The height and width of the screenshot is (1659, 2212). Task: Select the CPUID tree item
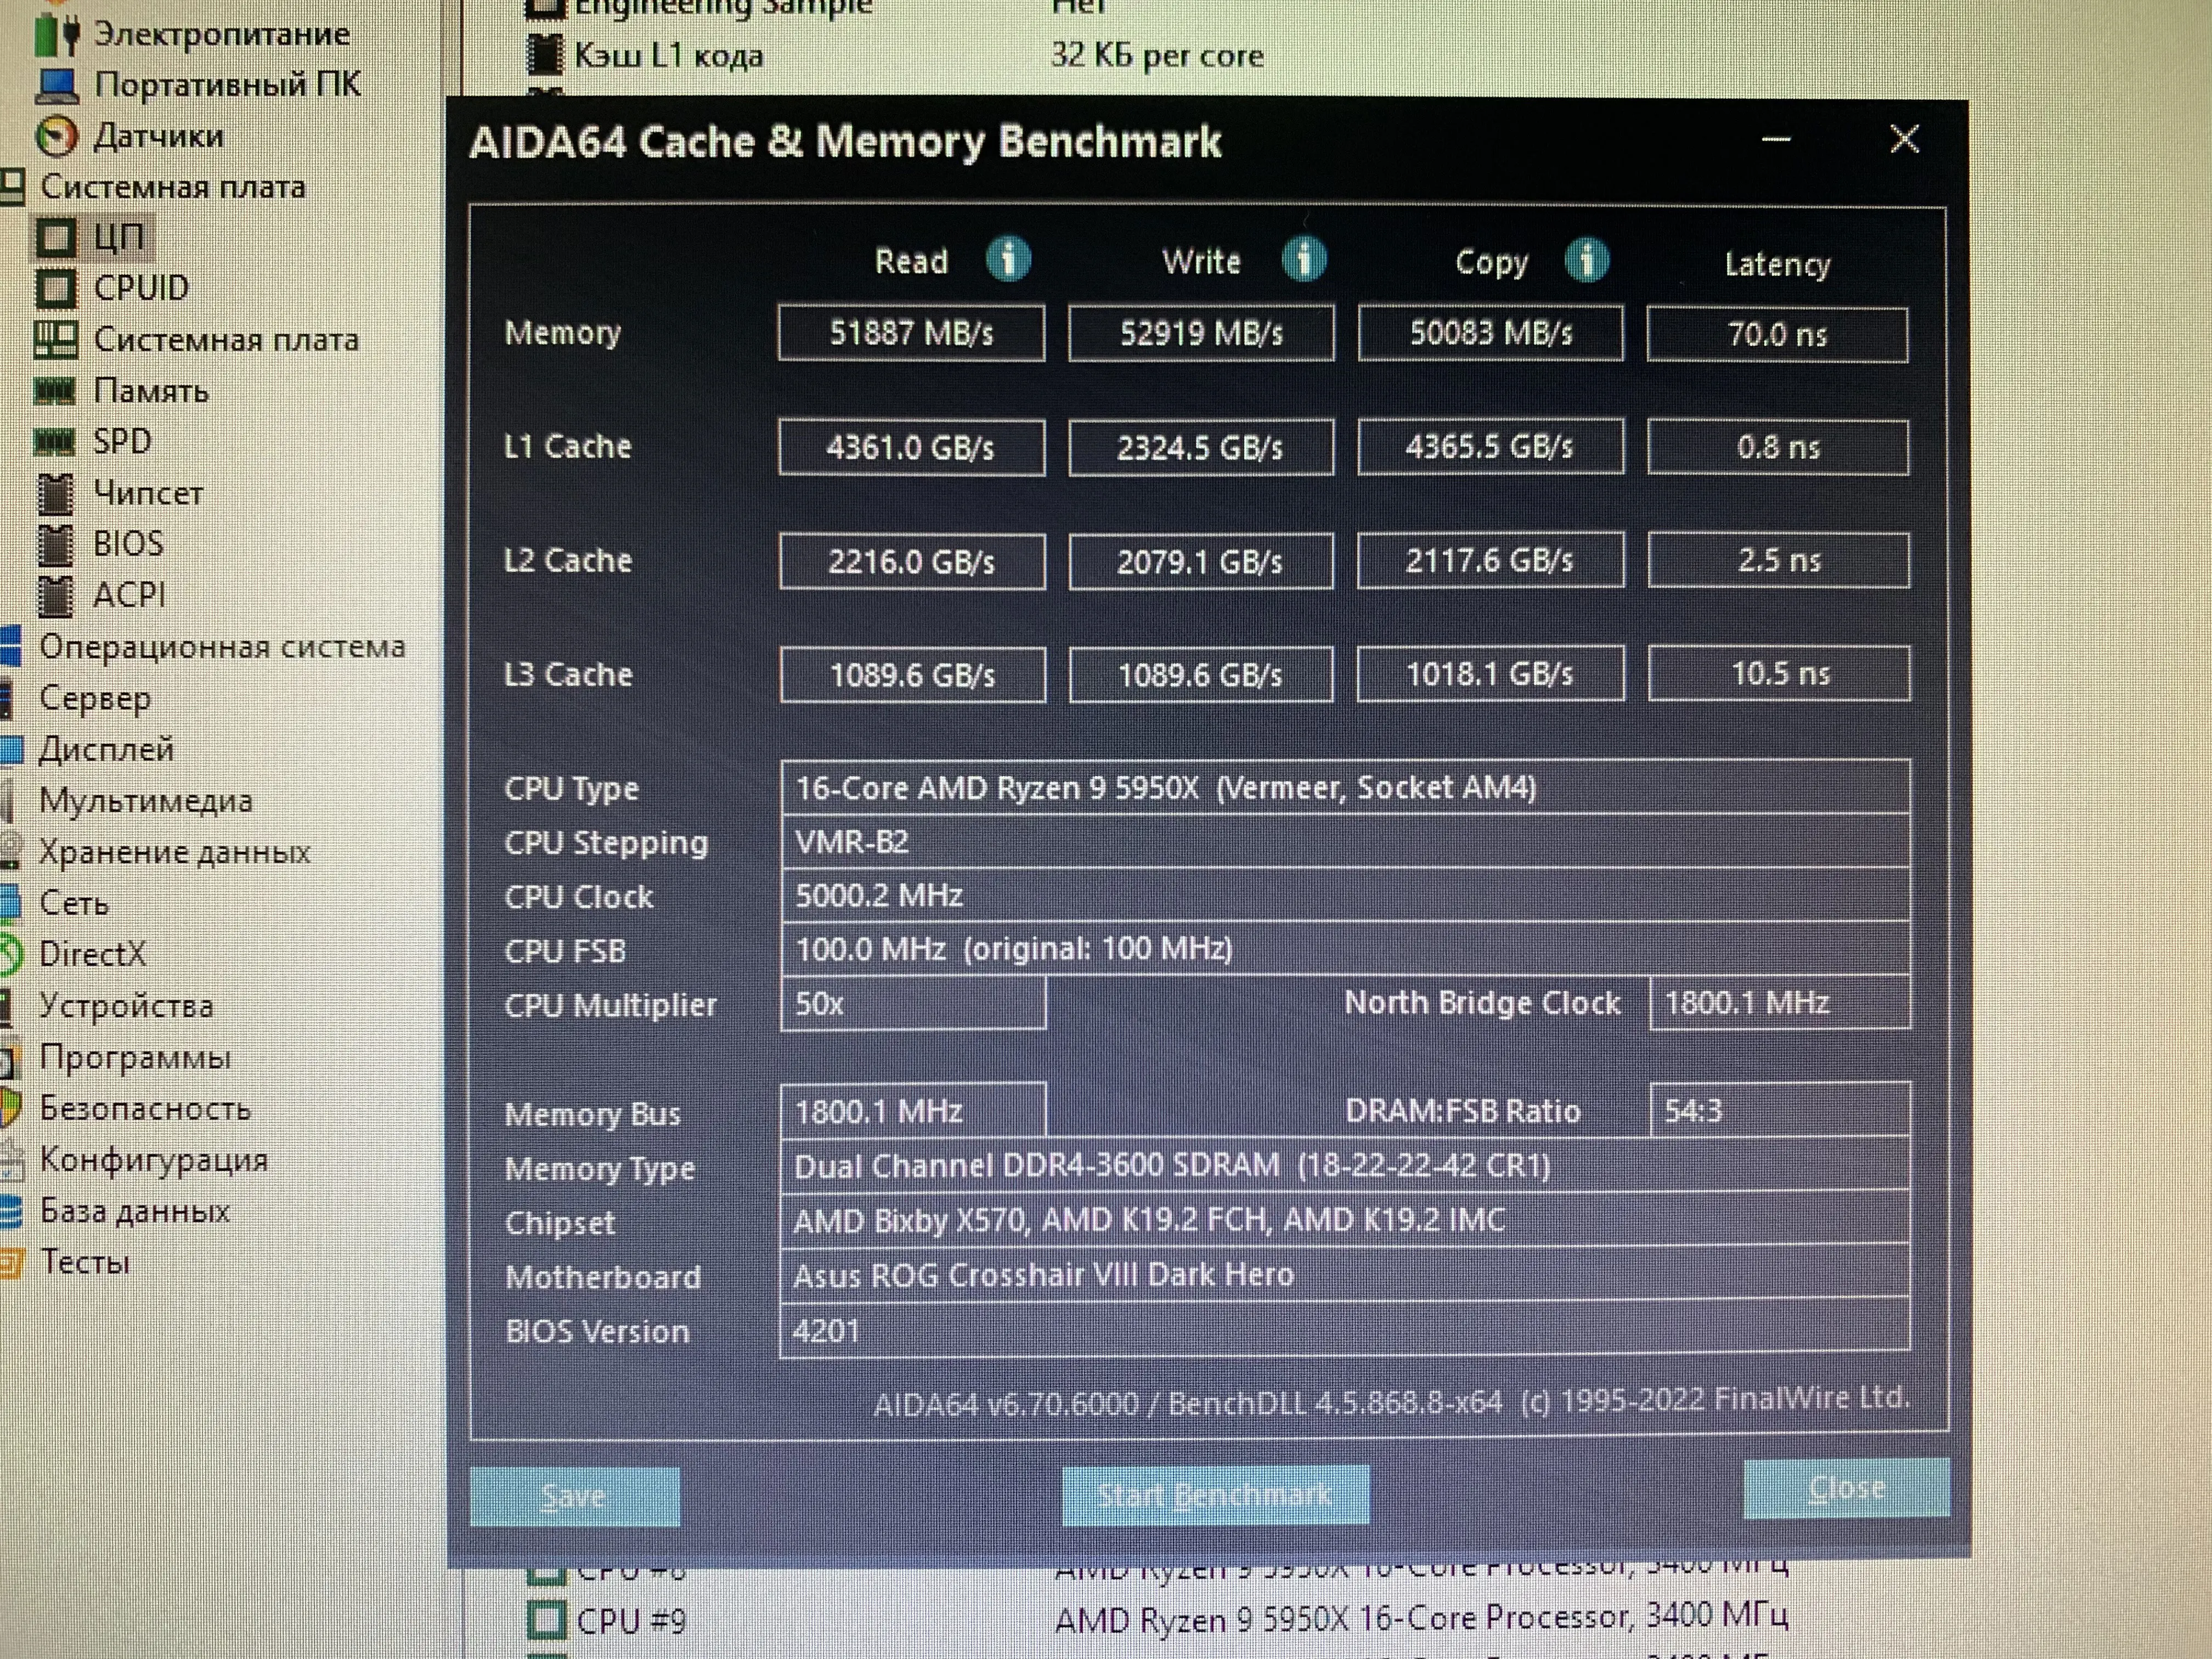[140, 288]
